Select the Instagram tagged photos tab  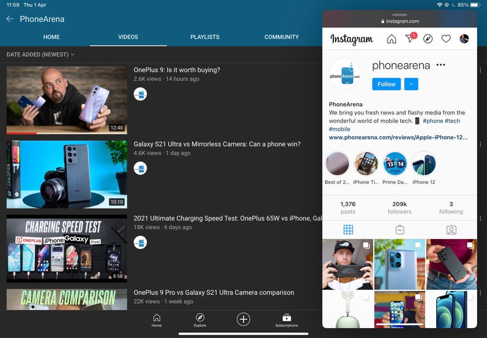tap(451, 230)
